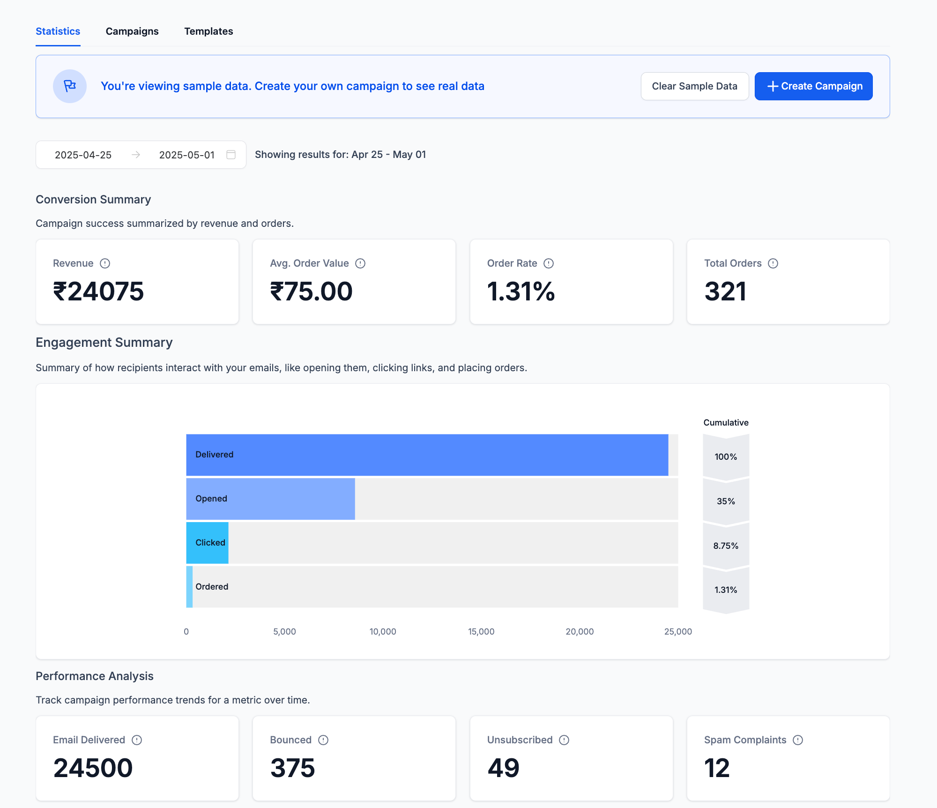Edit the start date 2025-04-25 field
937x808 pixels.
pyautogui.click(x=83, y=155)
